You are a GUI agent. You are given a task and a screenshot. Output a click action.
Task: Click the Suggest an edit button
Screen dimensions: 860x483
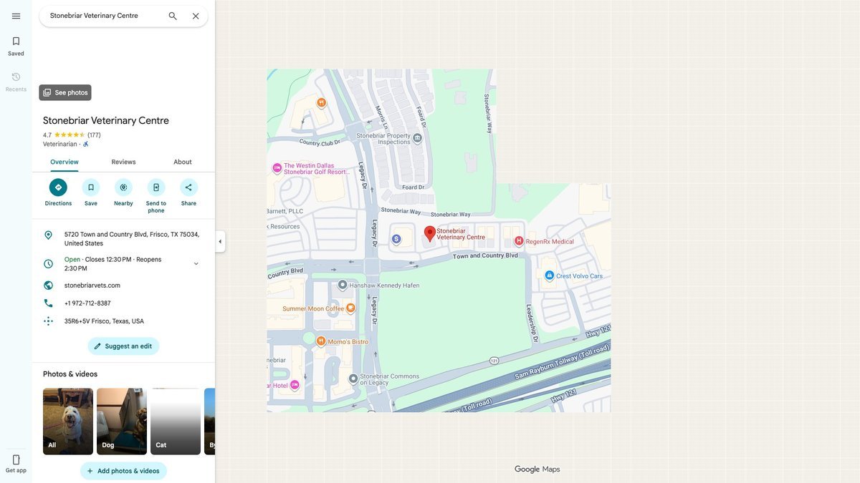[123, 346]
